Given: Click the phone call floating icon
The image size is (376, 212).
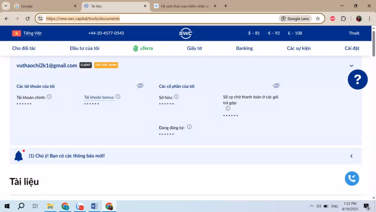Looking at the screenshot, I should 352,179.
